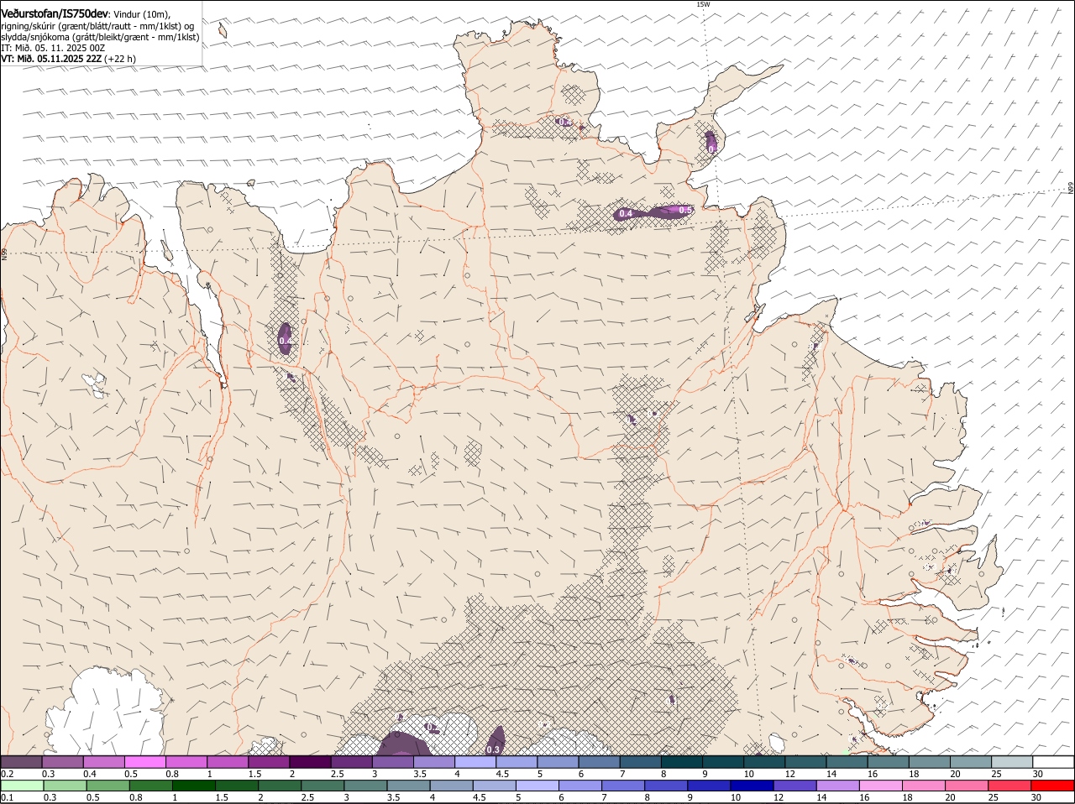Select the deep navy blue swatch at 10 in lower legend
This screenshot has width=1075, height=804.
tap(752, 786)
